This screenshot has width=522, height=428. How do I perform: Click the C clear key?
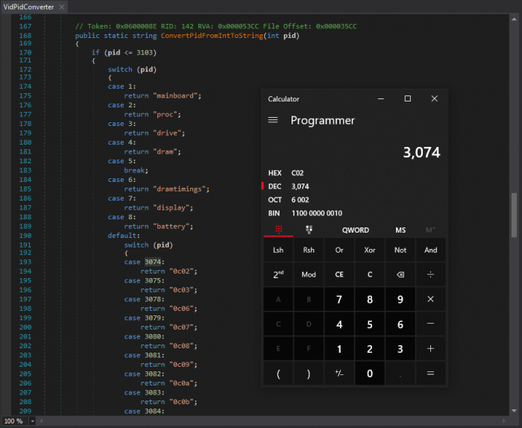click(x=370, y=274)
